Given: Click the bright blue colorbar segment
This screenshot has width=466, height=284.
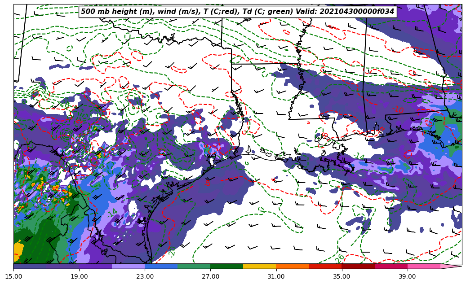Looking at the screenshot, I should pos(161,266).
